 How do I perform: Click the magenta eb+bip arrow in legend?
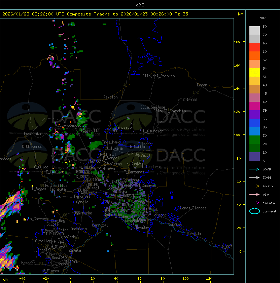(254, 203)
